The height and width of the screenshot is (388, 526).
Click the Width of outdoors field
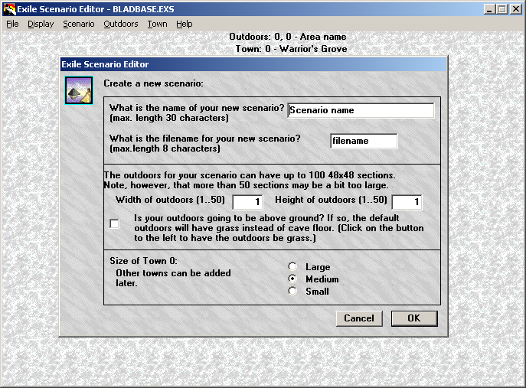[x=247, y=202]
